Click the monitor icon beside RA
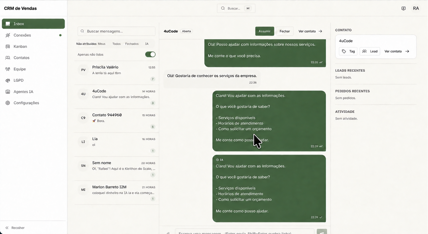 (403, 8)
